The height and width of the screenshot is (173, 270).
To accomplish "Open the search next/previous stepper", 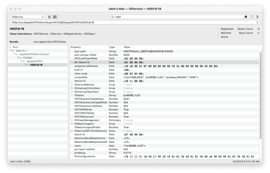I will [252, 17].
